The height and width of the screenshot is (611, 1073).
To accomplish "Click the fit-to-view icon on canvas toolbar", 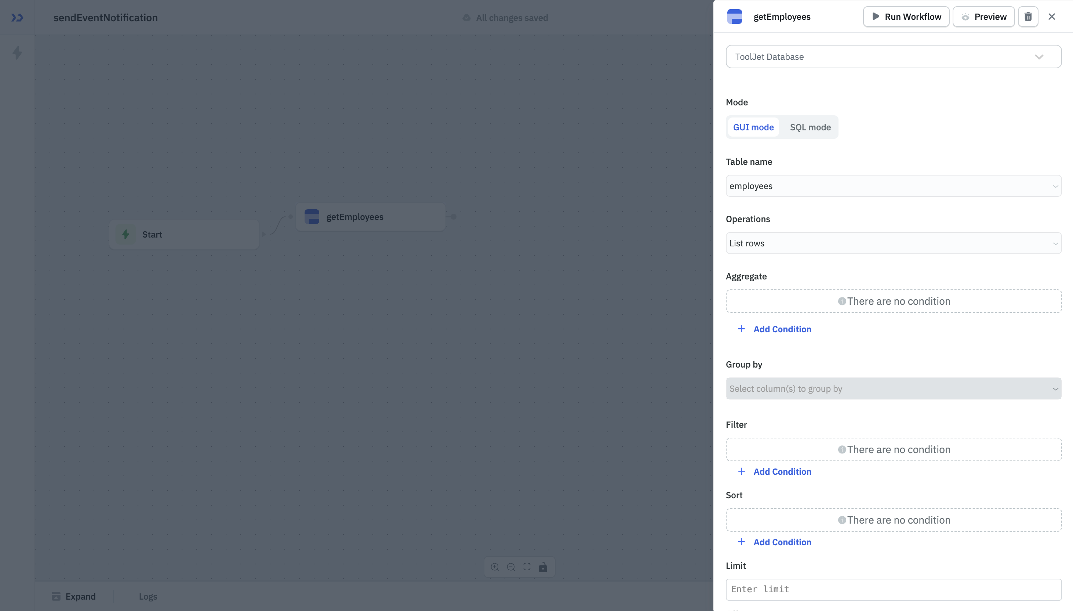I will point(527,567).
